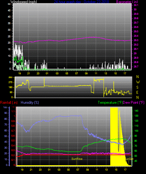Click the yellow solar radiation block

(x=114, y=136)
